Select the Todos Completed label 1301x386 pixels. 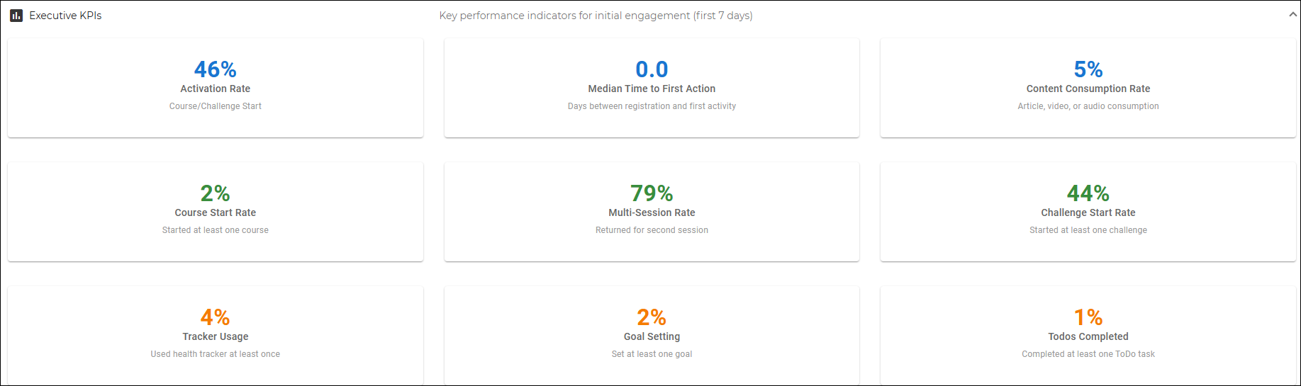tap(1088, 336)
